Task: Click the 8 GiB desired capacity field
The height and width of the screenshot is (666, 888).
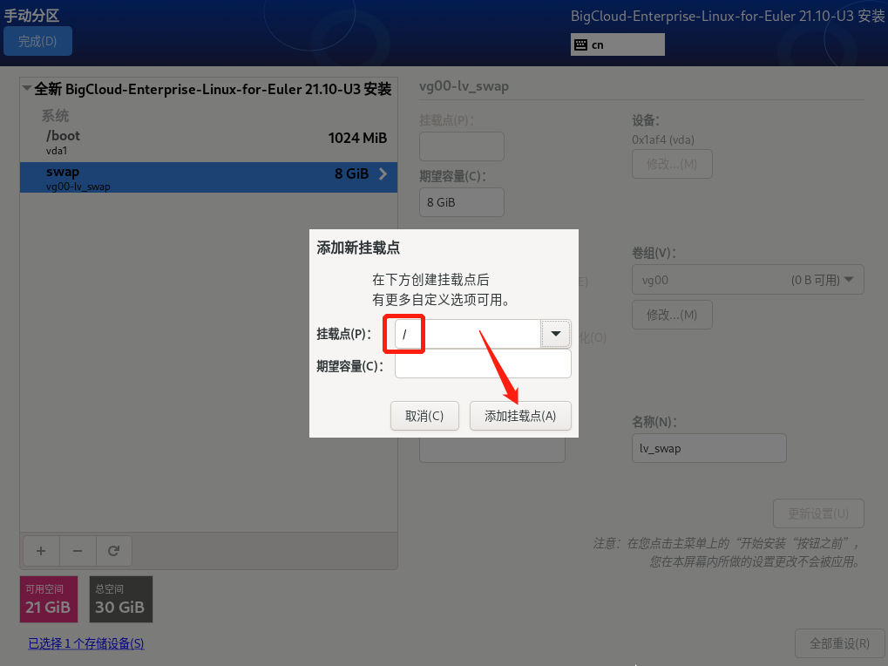Action: 462,202
